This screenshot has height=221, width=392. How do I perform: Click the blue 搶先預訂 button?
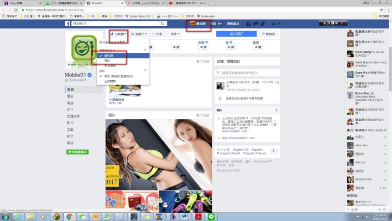(236, 34)
